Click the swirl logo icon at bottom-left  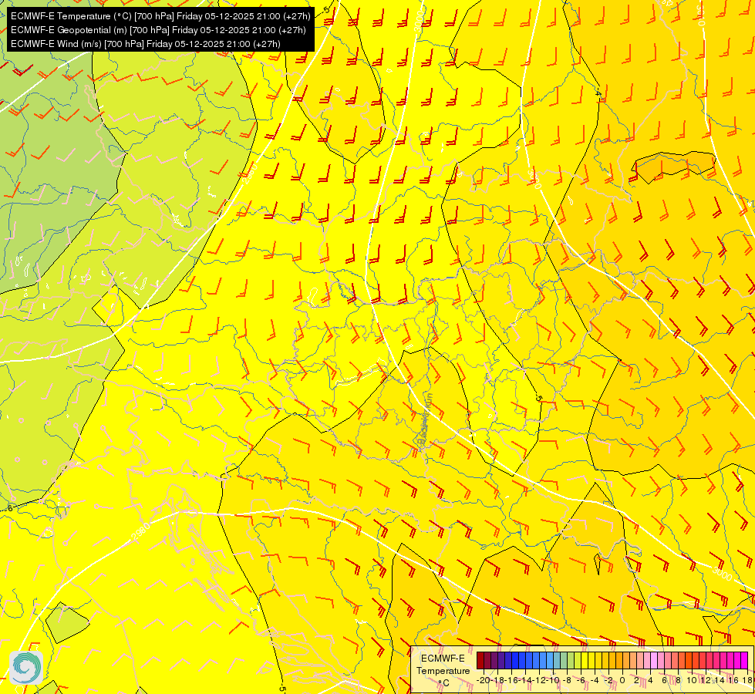(26, 668)
